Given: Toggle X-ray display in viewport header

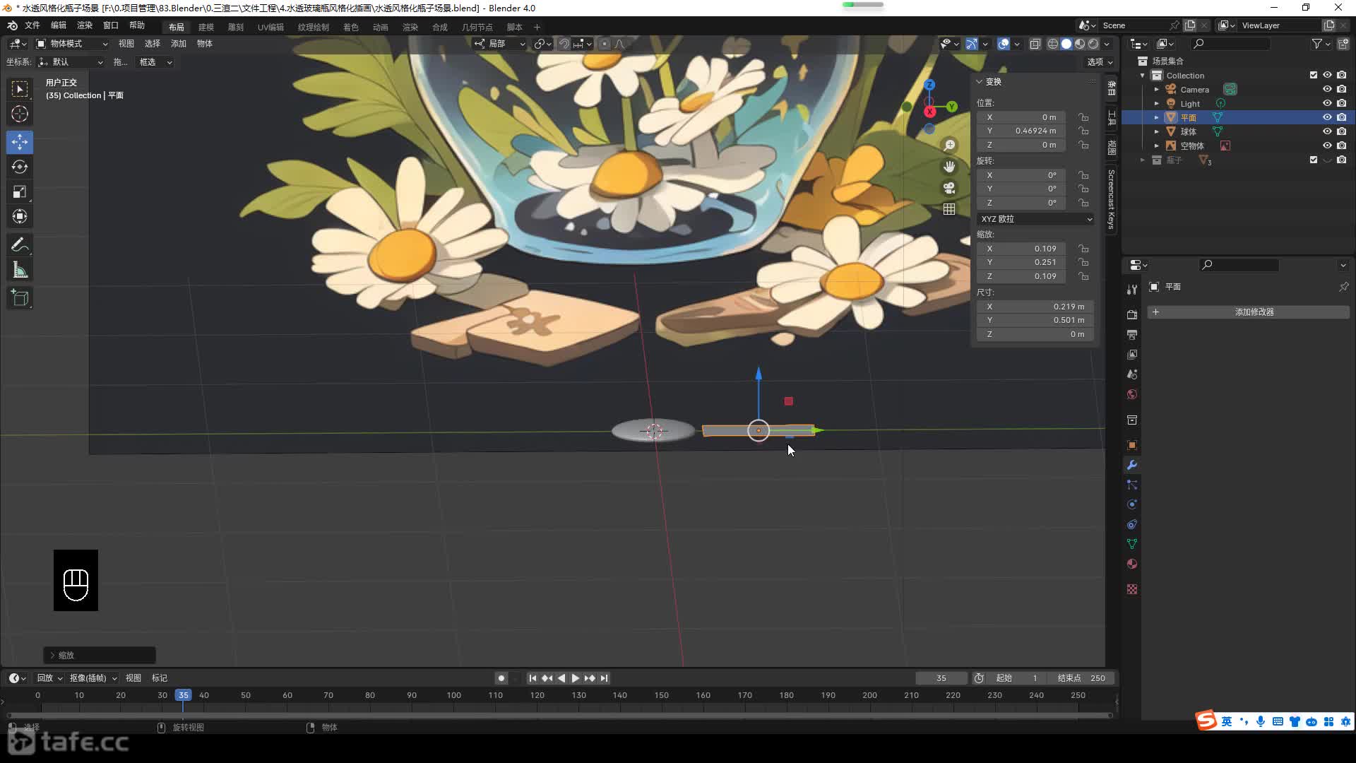Looking at the screenshot, I should click(x=1035, y=44).
